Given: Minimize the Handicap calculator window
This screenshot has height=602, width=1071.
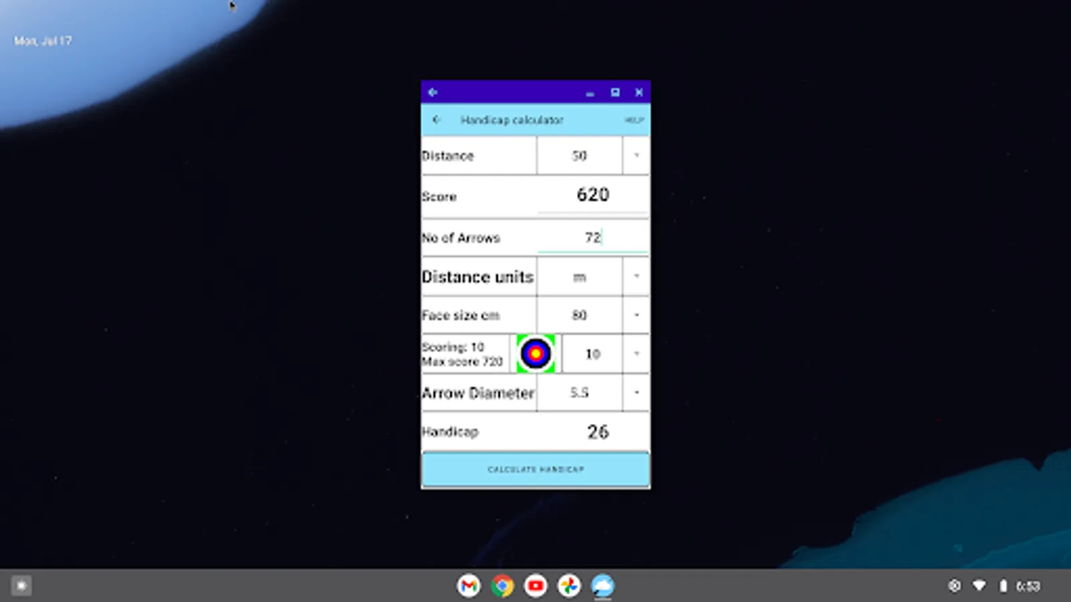Looking at the screenshot, I should coord(590,93).
